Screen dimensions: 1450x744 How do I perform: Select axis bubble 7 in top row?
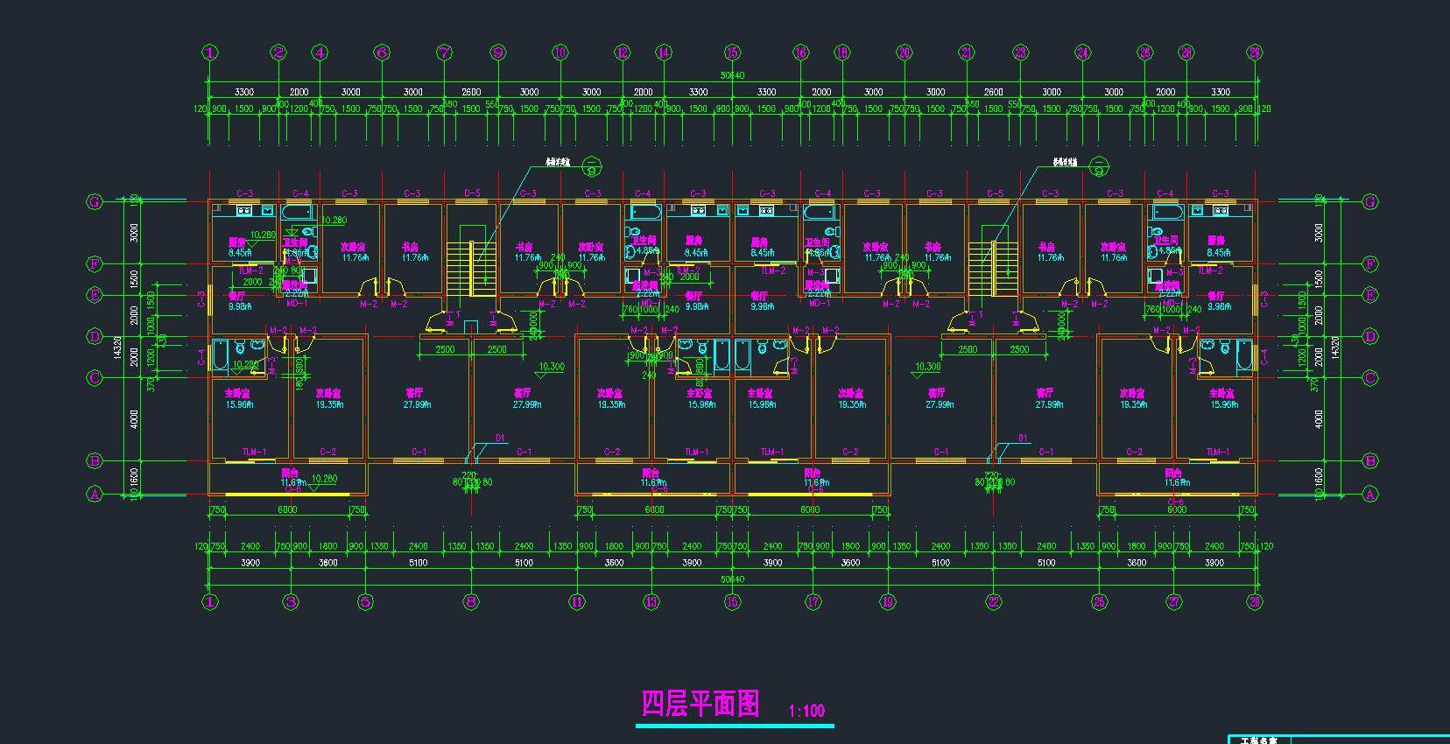pyautogui.click(x=445, y=53)
